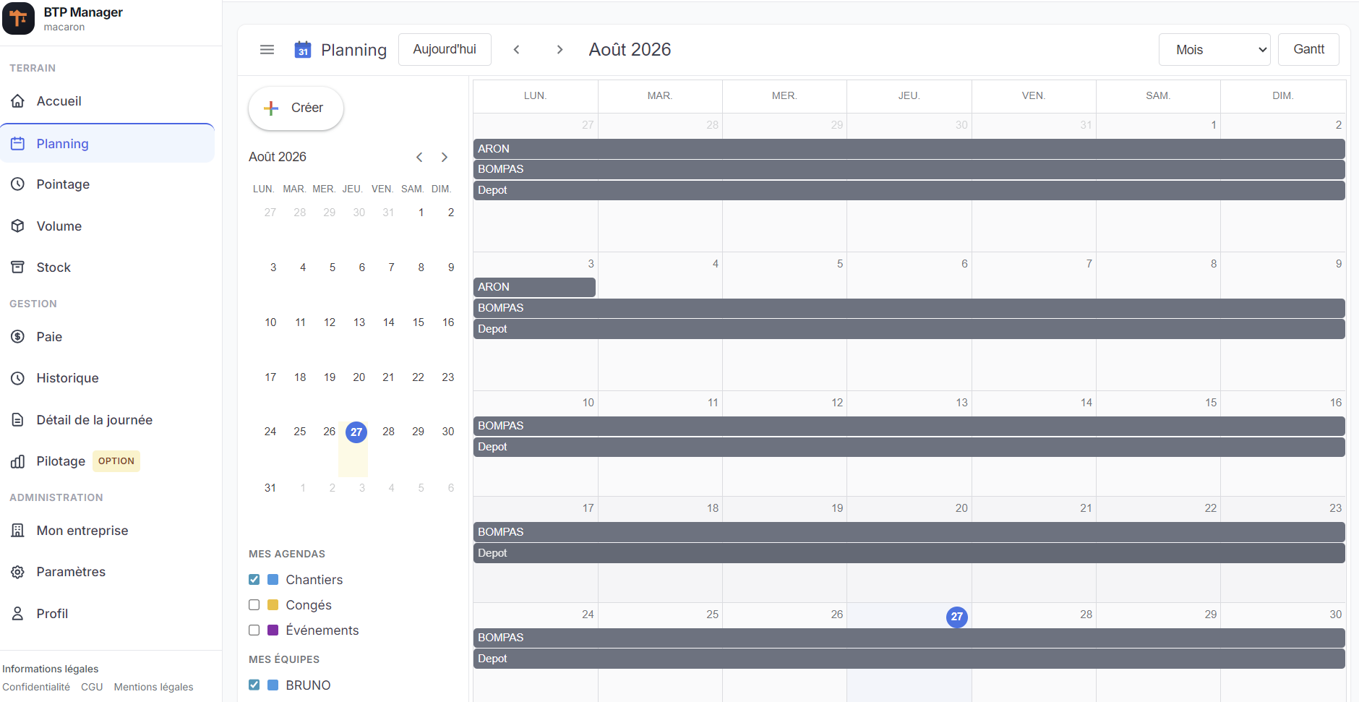This screenshot has height=702, width=1359.
Task: Click the Profil label in the sidebar
Action: [52, 614]
